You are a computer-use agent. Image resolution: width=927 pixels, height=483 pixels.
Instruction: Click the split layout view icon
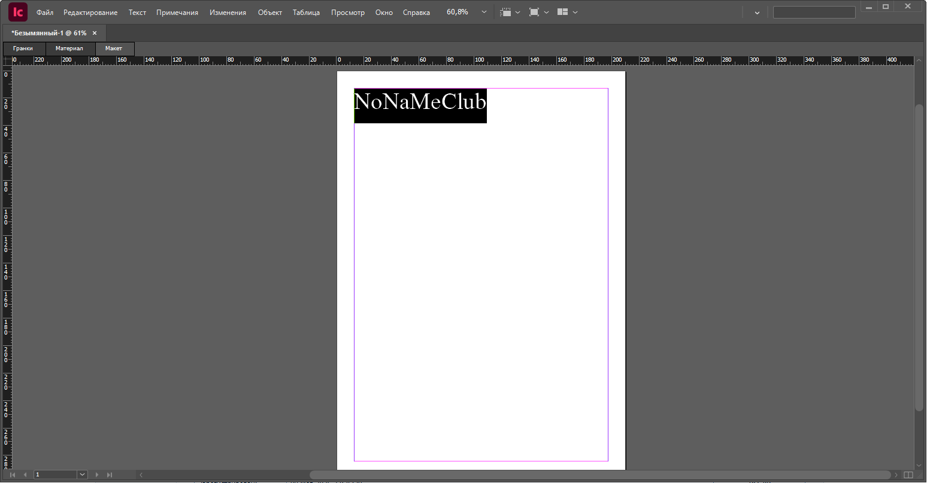tap(908, 475)
